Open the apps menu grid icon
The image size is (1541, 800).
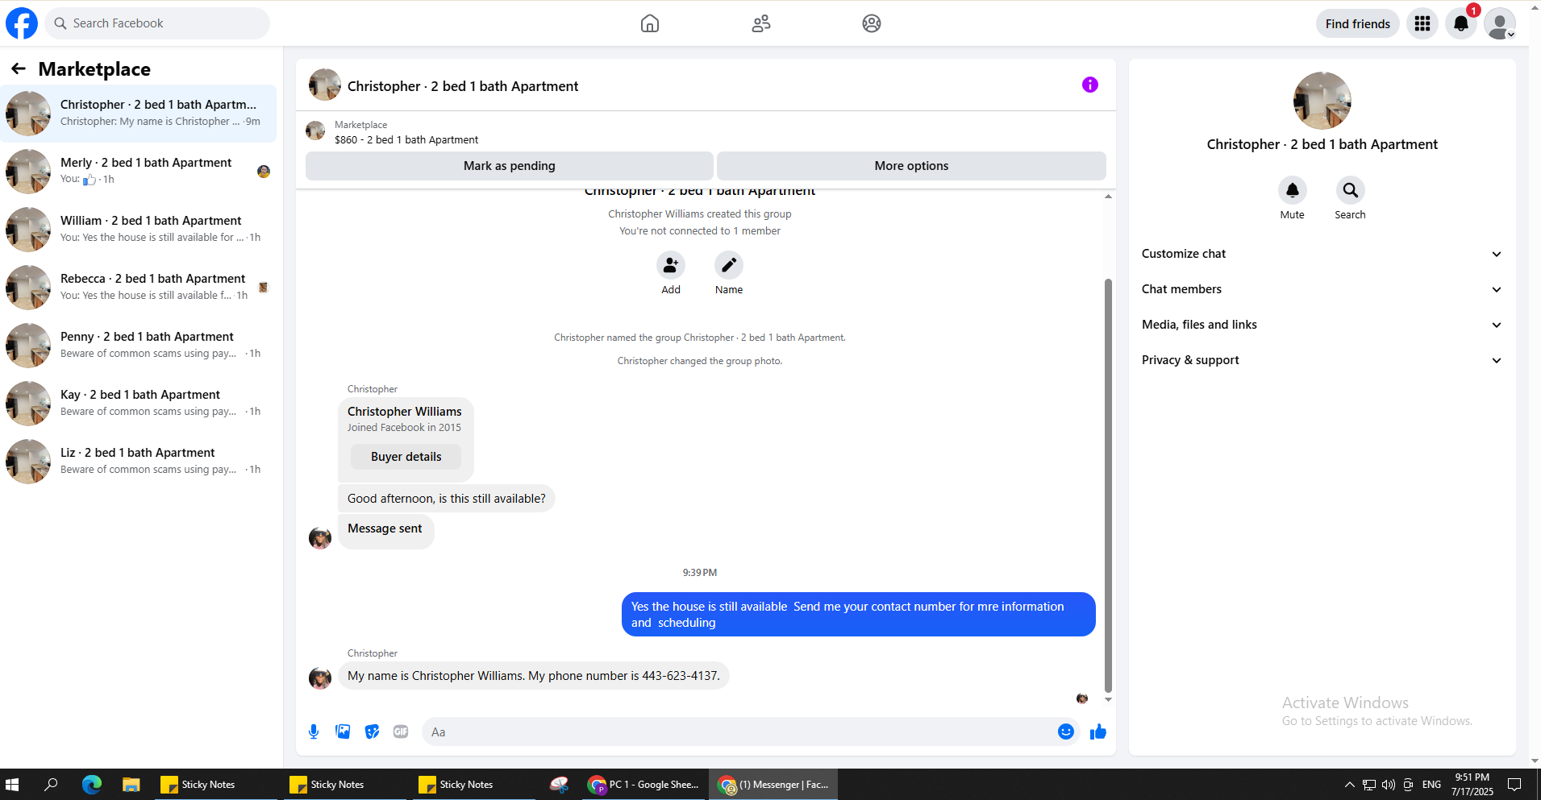[1422, 23]
